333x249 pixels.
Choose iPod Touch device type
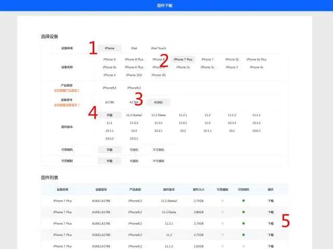158,48
